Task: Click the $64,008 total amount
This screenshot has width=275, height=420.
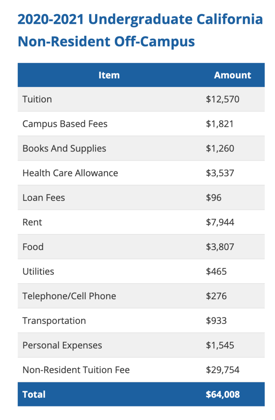Action: pyautogui.click(x=222, y=395)
